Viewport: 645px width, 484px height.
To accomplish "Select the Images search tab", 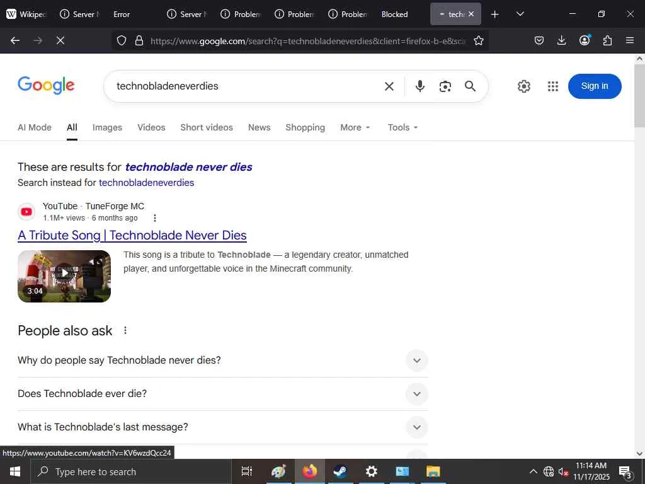I will coord(107,127).
